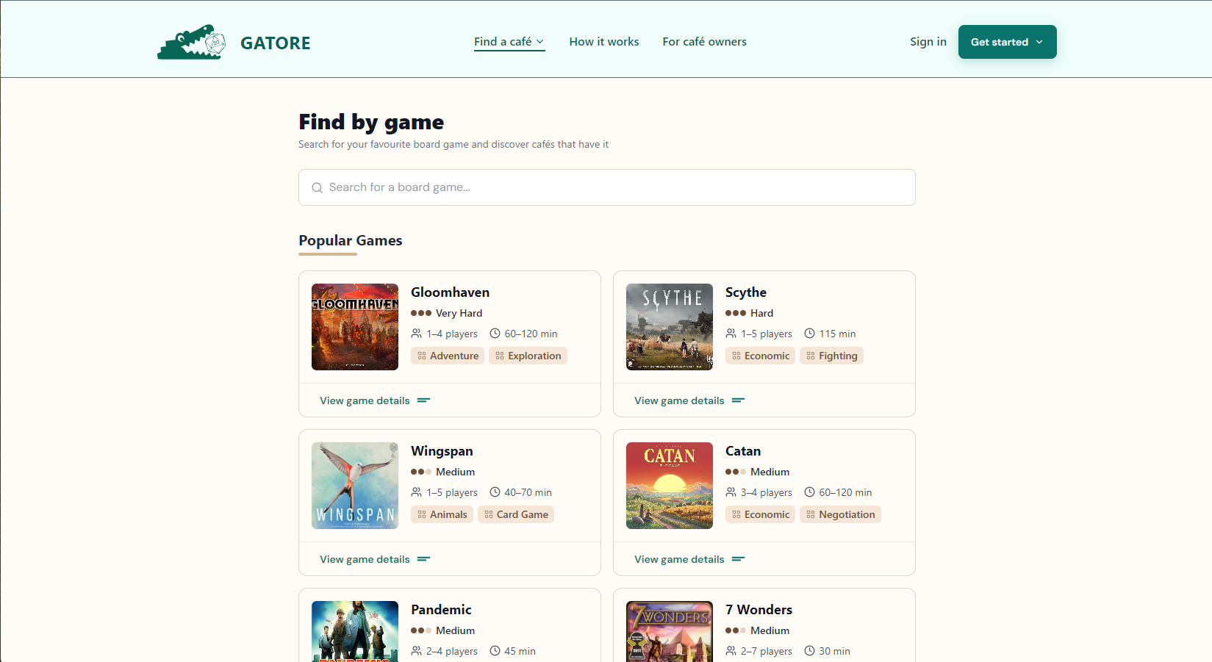This screenshot has width=1212, height=662.
Task: Open the Catan cover thumbnail
Action: coord(670,486)
